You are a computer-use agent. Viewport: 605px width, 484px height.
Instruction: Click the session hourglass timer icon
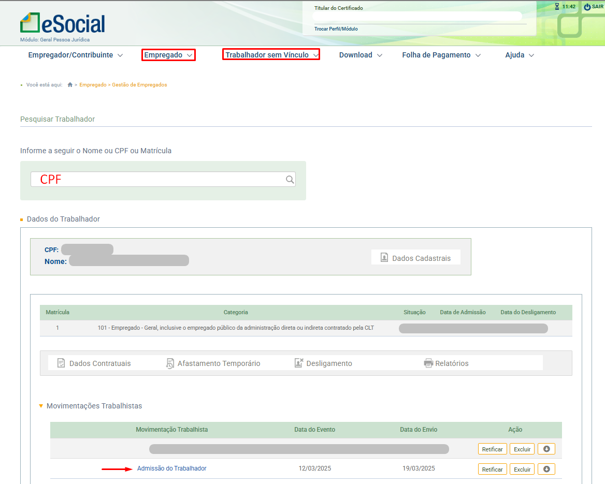[x=557, y=7]
